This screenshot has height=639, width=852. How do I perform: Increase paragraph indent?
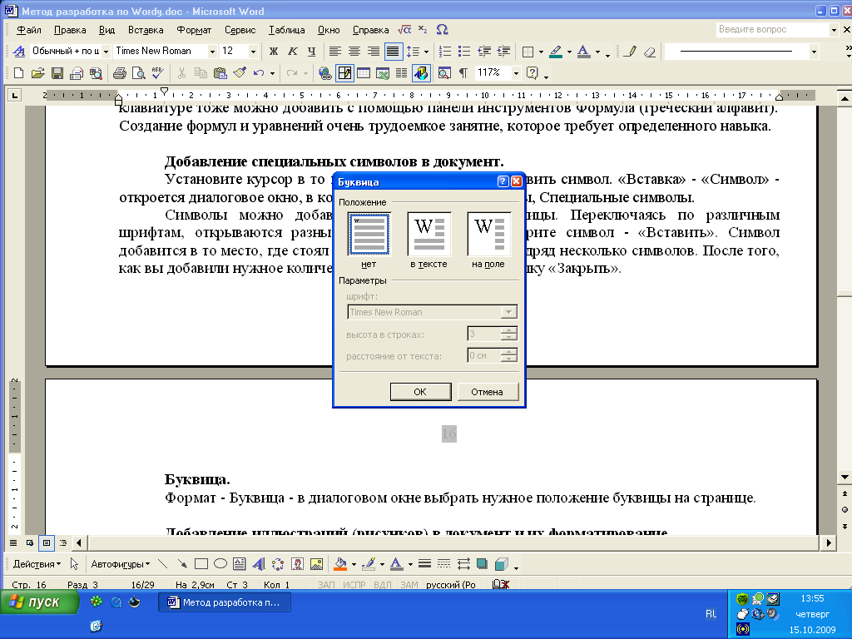pyautogui.click(x=503, y=52)
